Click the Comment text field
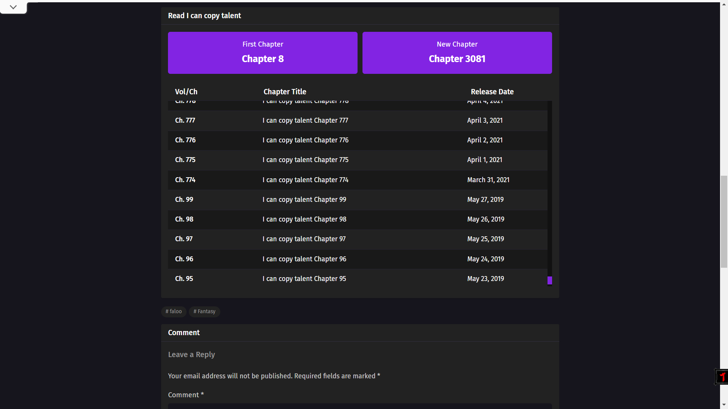The height and width of the screenshot is (409, 728). click(x=360, y=406)
